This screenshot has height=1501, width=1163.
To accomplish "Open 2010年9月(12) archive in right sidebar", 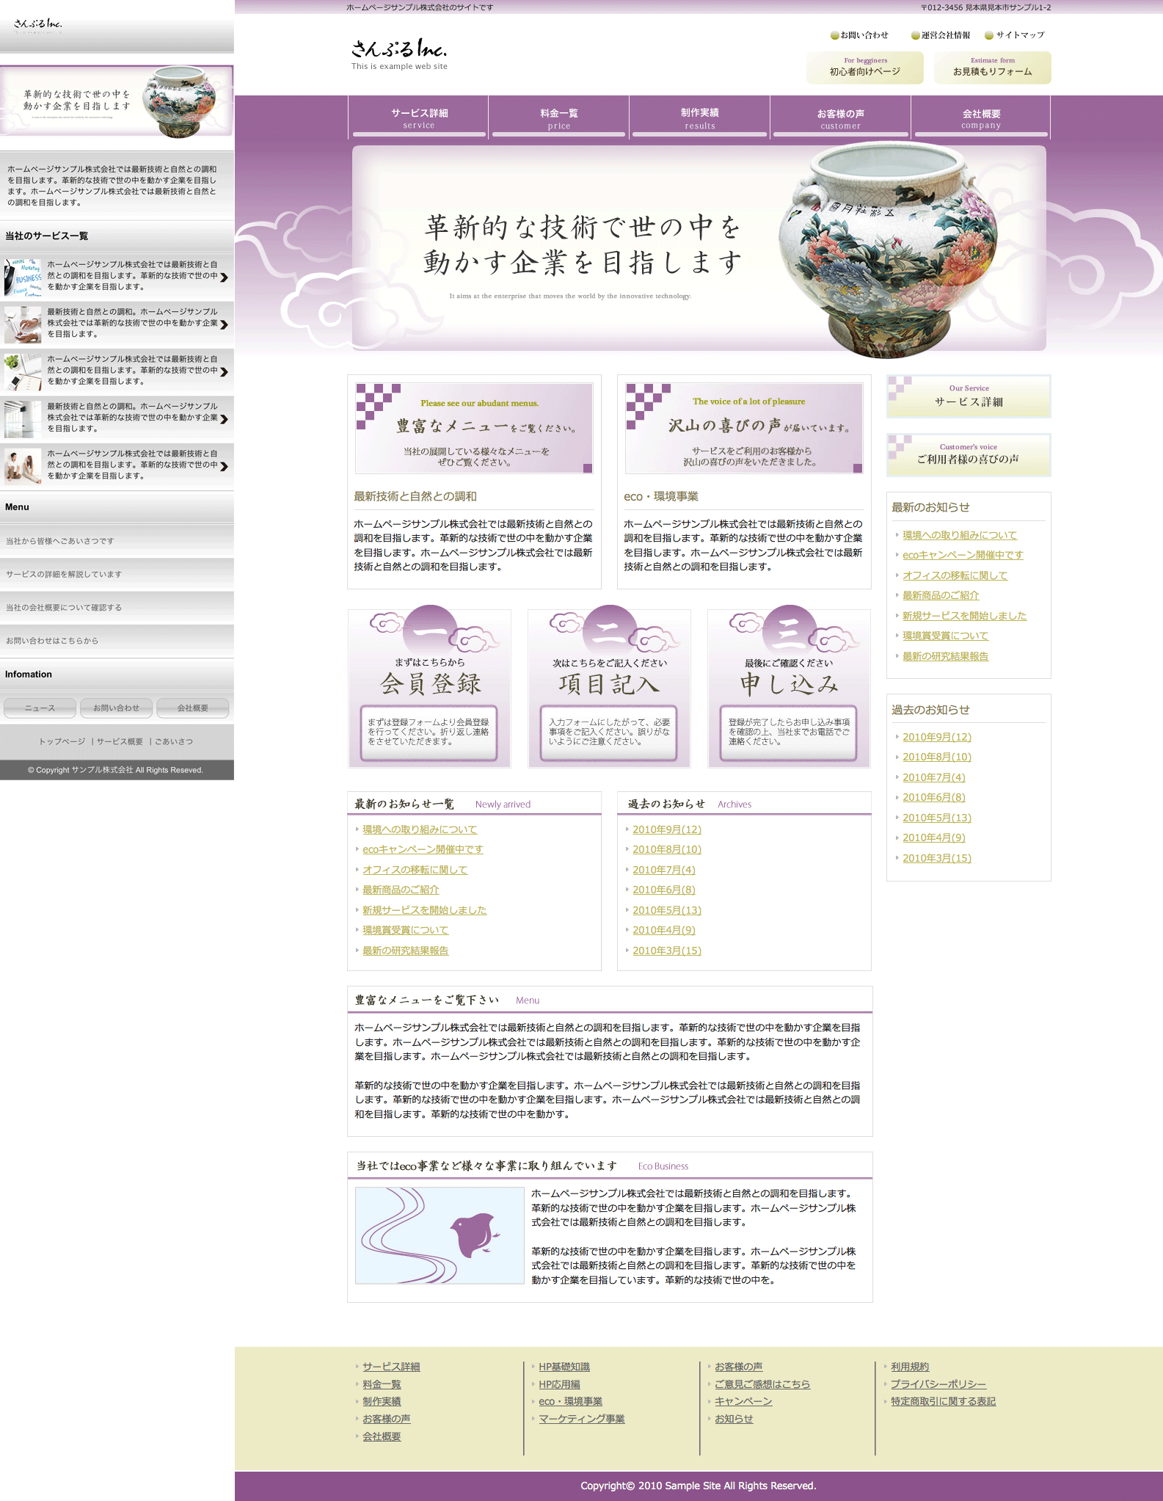I will coord(936,737).
